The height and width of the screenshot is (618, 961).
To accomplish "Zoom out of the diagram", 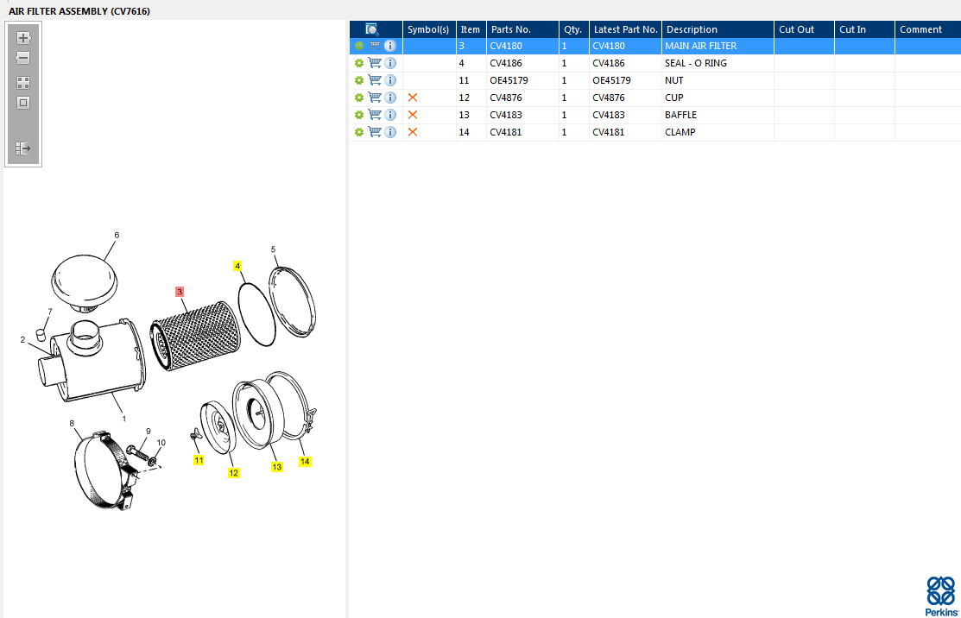I will [x=23, y=58].
